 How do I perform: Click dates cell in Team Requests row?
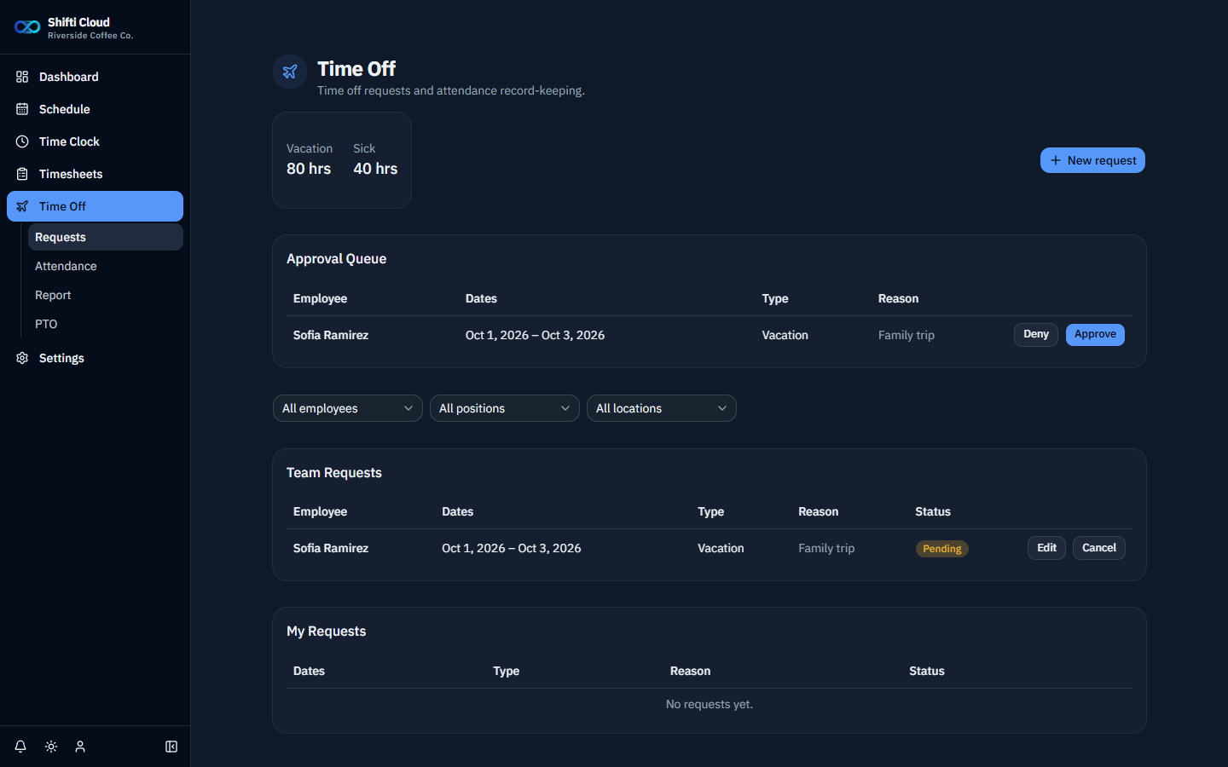click(x=512, y=548)
